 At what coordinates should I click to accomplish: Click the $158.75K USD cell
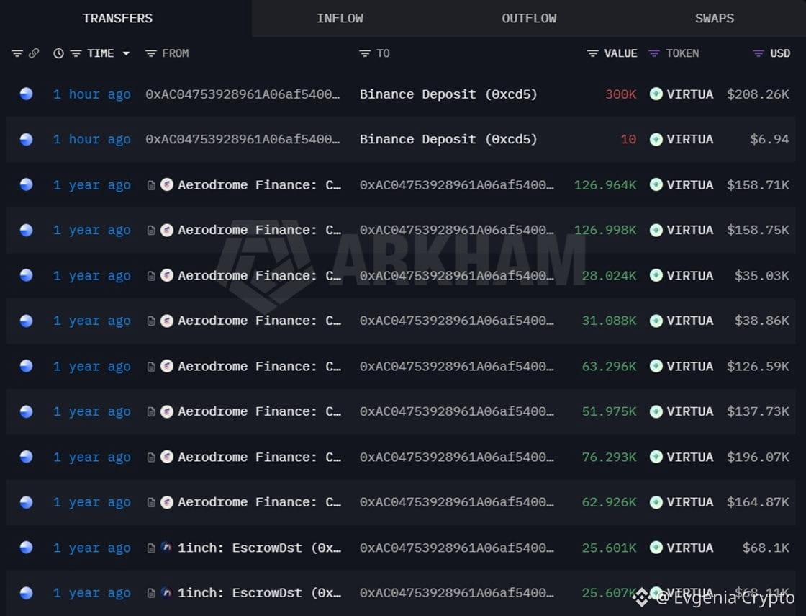pos(758,230)
